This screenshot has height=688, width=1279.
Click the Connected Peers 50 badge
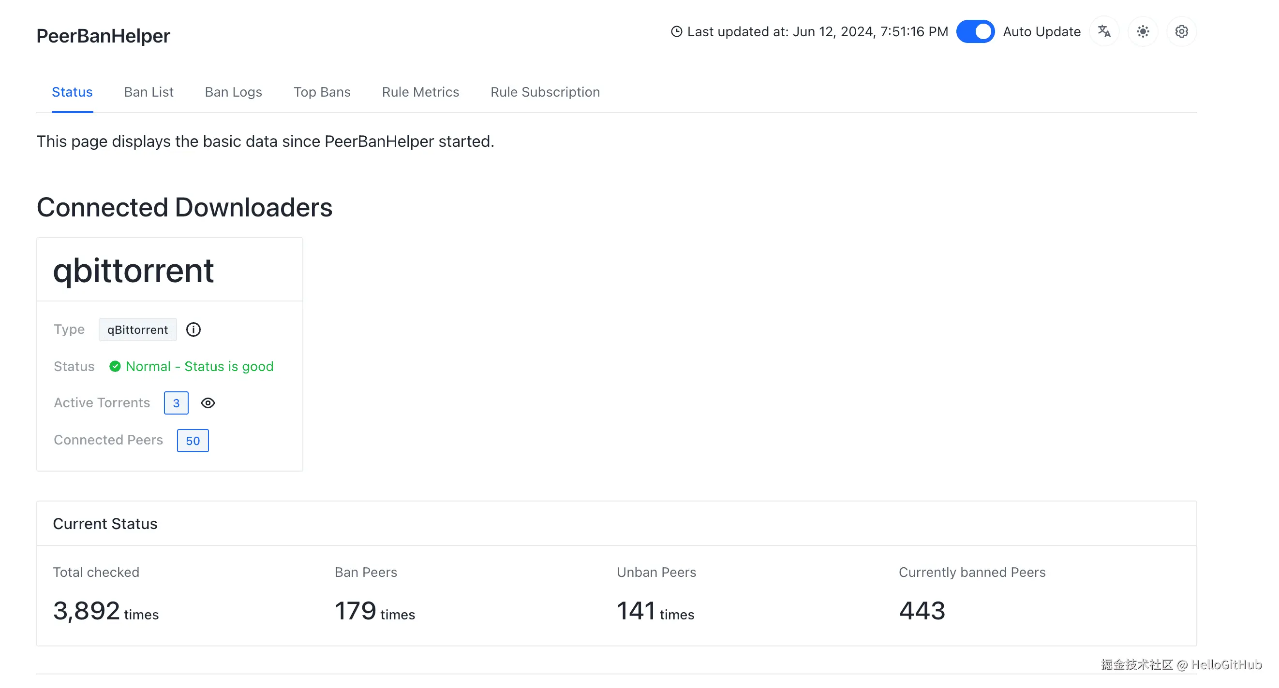[193, 441]
